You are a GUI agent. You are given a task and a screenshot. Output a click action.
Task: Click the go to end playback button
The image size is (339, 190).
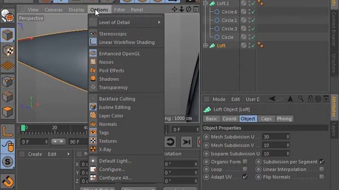pyautogui.click(x=186, y=142)
